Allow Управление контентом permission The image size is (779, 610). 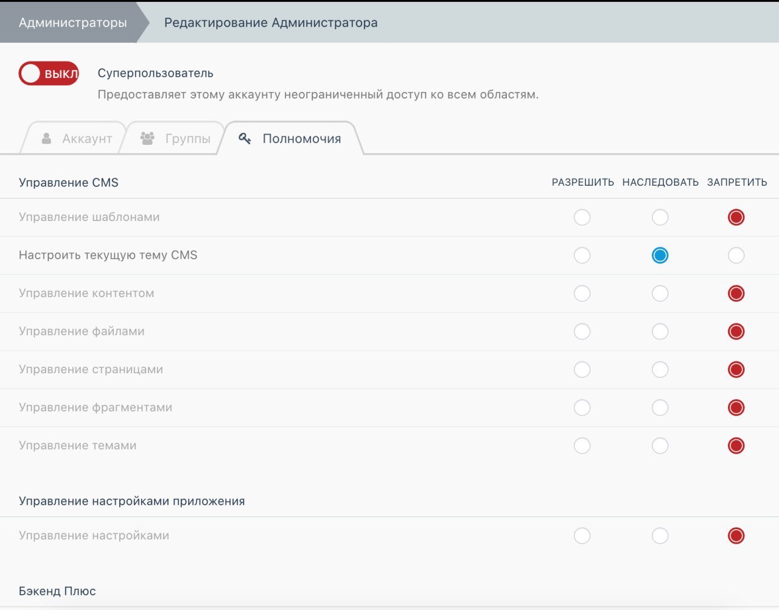coord(582,293)
